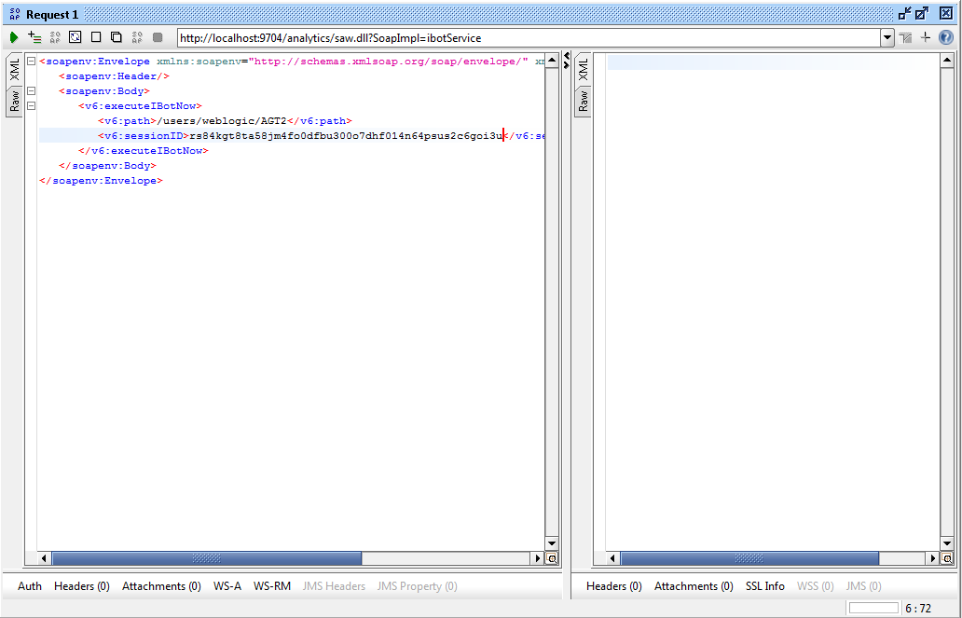Click response editor horizontal scrollbar left arrow
962x618 pixels.
(612, 558)
